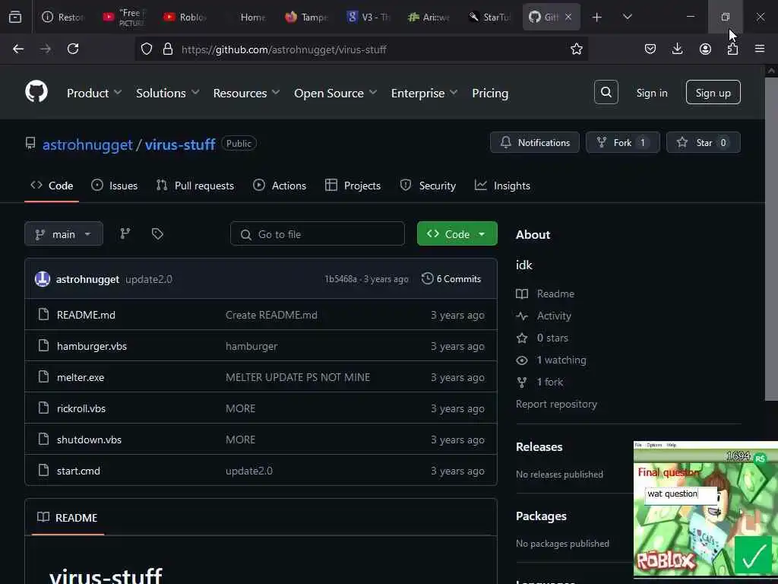Viewport: 778px width, 584px height.
Task: Switch to the Roblox YouTube browser tab
Action: pos(185,17)
